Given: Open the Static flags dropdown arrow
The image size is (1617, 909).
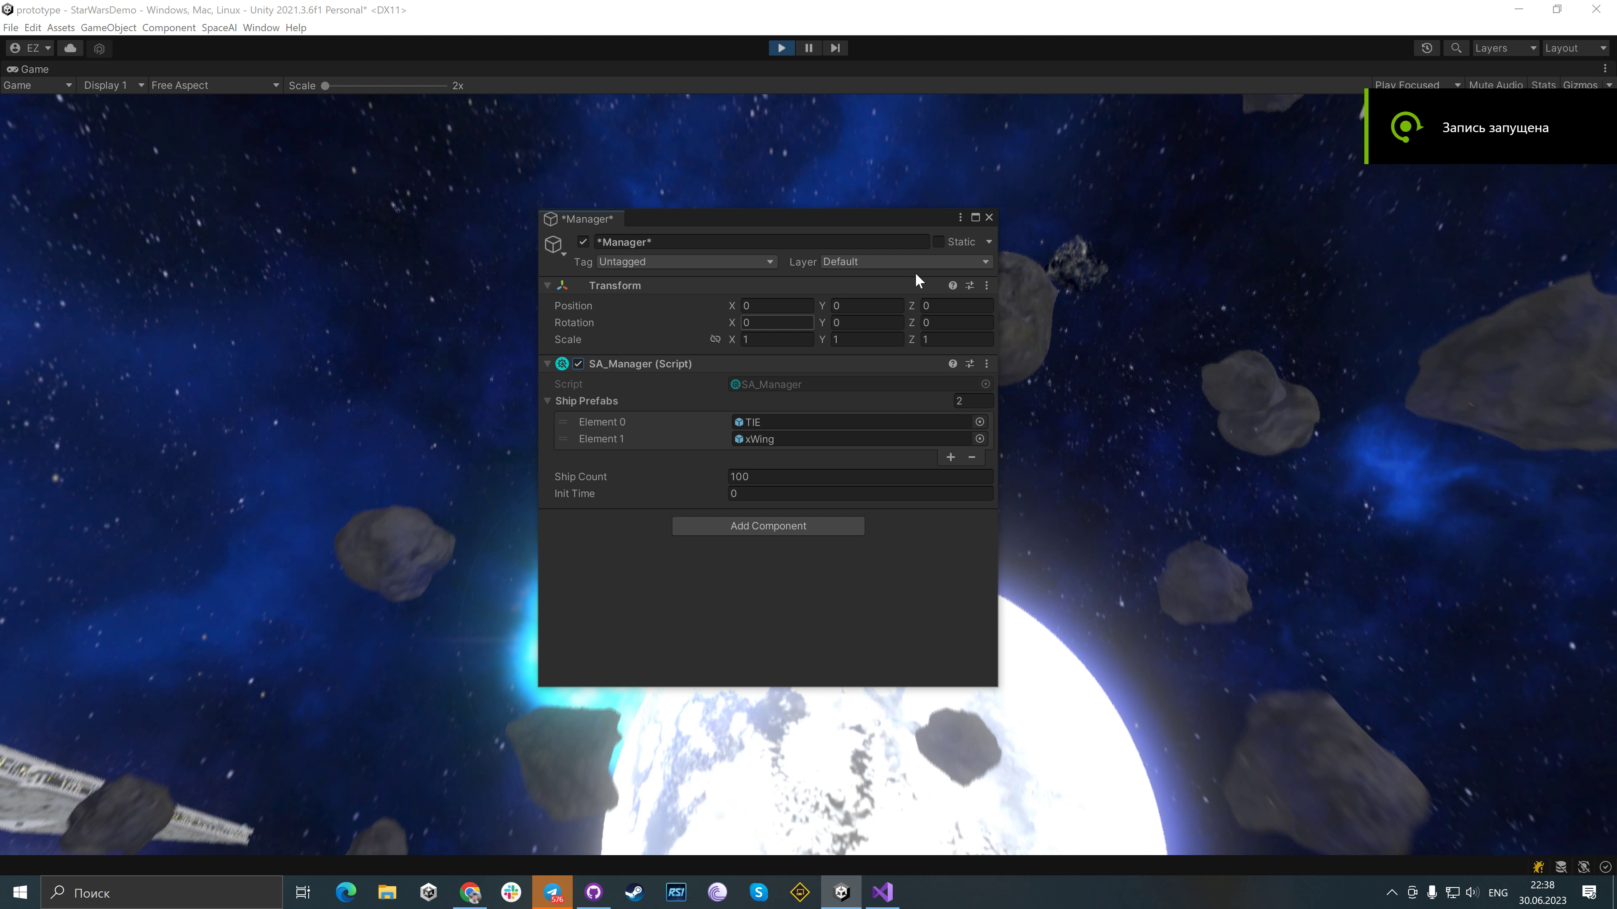Looking at the screenshot, I should pos(989,242).
